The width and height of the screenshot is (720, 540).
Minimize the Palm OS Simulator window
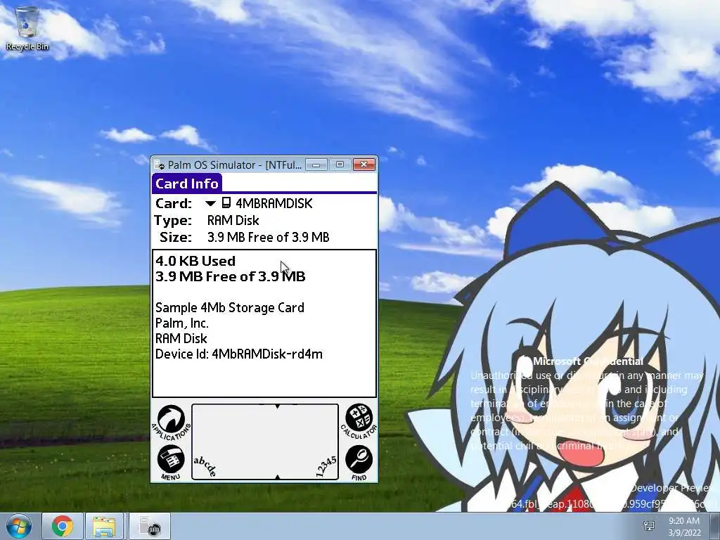(316, 165)
